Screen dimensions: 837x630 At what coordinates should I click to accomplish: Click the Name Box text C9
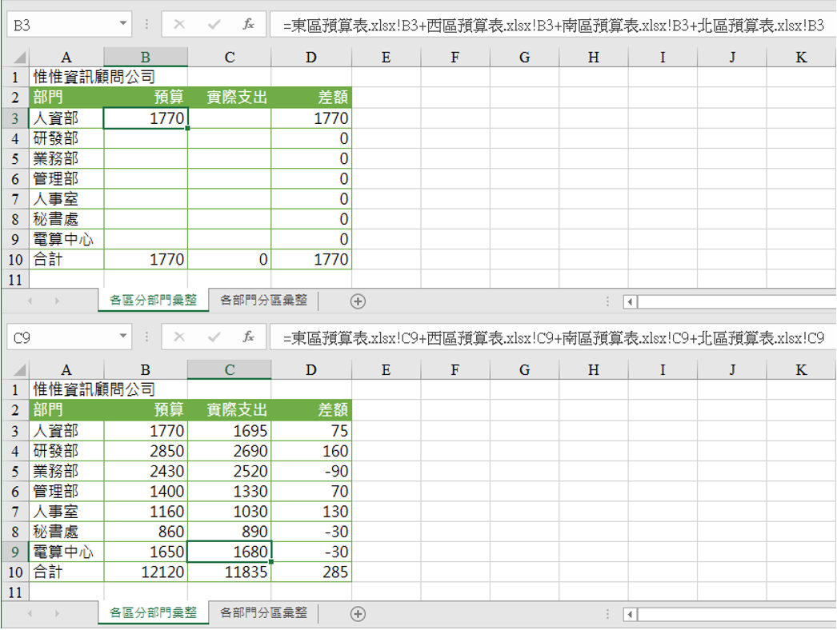(x=22, y=337)
